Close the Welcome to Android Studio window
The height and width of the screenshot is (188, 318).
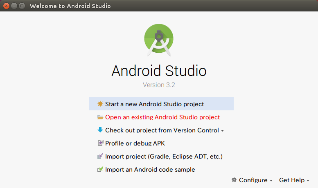pos(6,6)
